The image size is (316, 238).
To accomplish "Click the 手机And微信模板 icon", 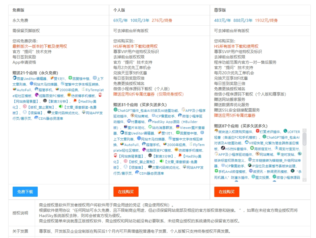I will [216, 171].
